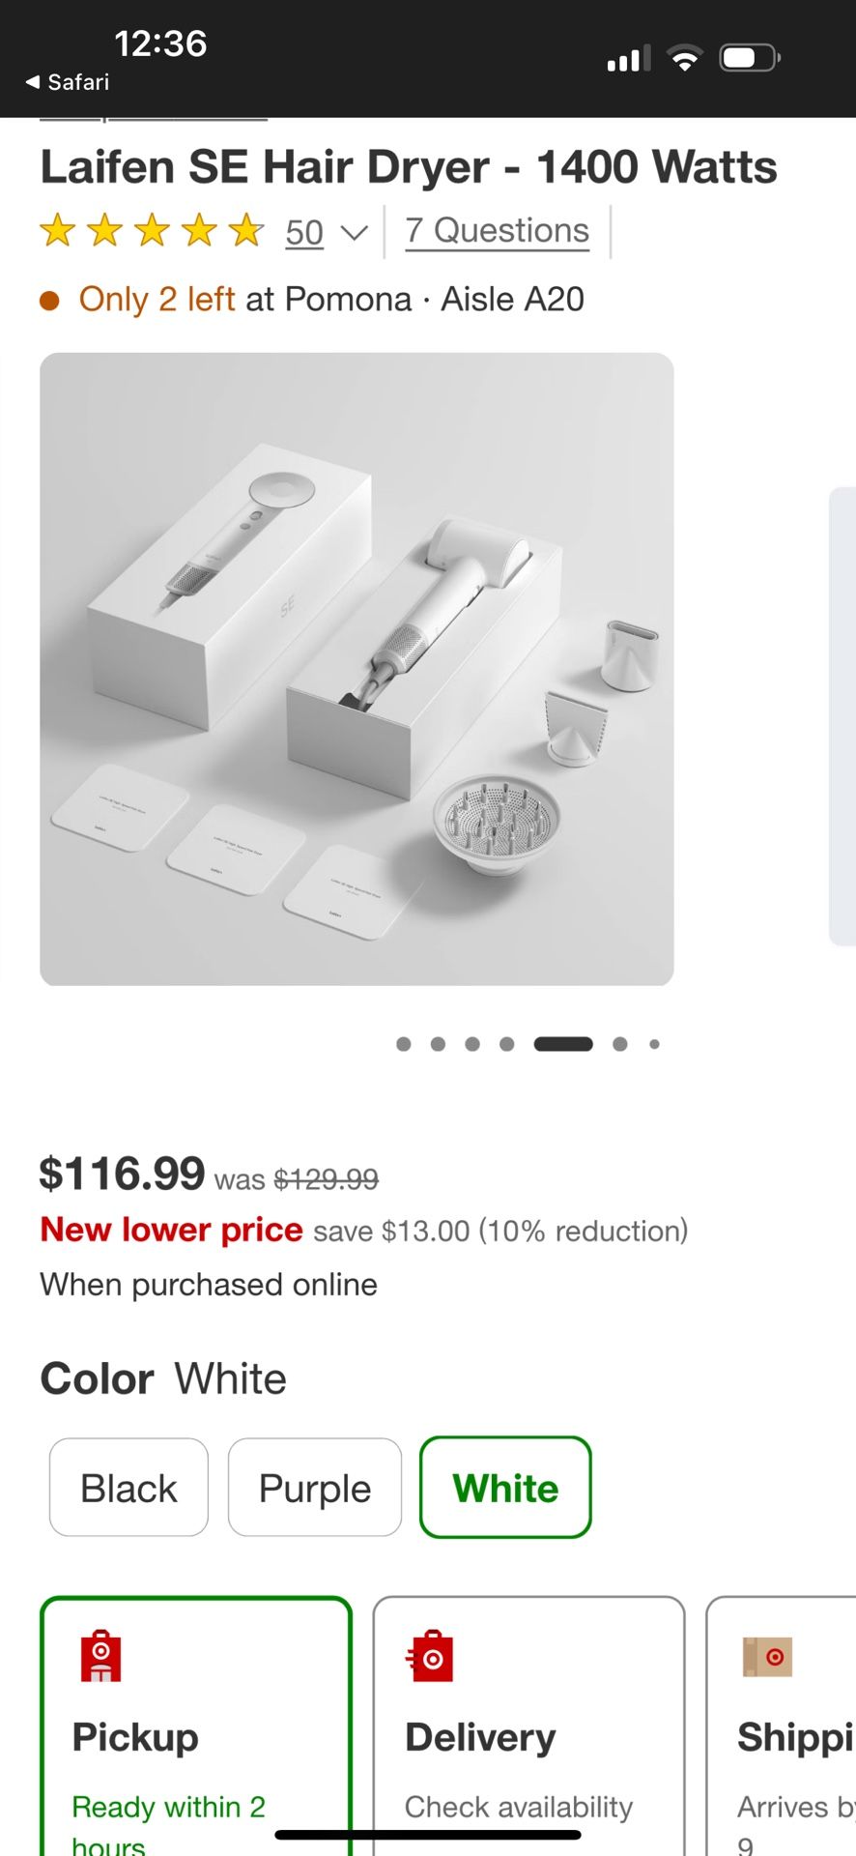Open the 50 reviews count link

[x=304, y=233]
